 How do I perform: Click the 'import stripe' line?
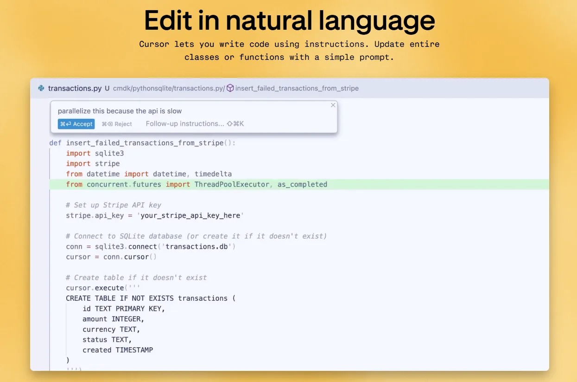click(x=93, y=163)
